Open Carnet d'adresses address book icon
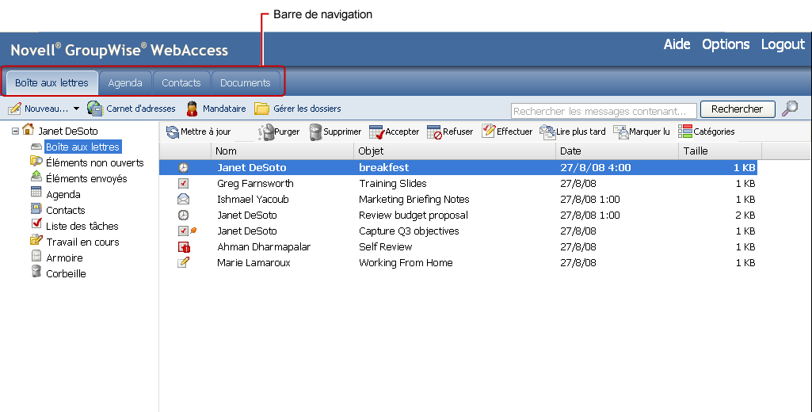This screenshot has height=412, width=812. [95, 109]
